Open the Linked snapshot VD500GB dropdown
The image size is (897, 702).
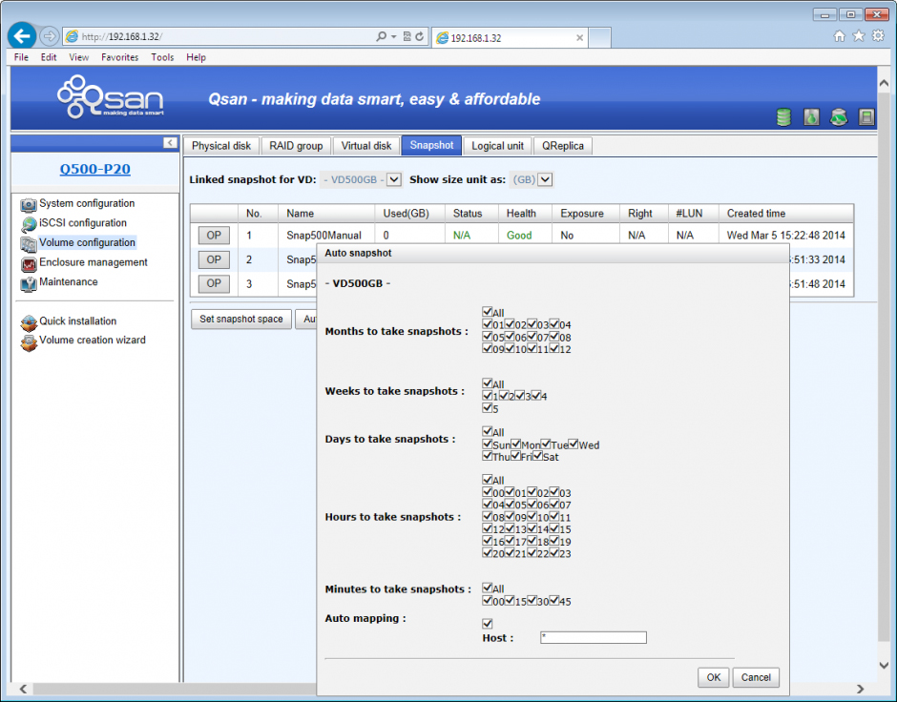click(361, 179)
